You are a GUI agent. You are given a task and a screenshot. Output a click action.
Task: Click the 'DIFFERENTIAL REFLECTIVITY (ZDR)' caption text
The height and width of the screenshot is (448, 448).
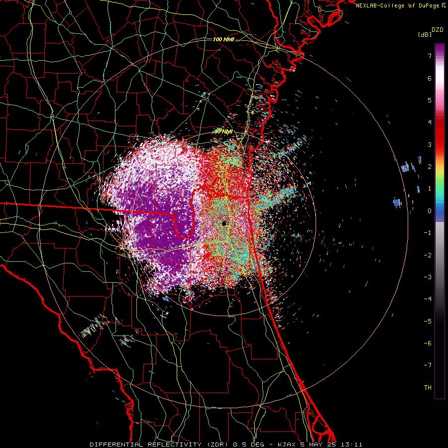click(x=159, y=445)
